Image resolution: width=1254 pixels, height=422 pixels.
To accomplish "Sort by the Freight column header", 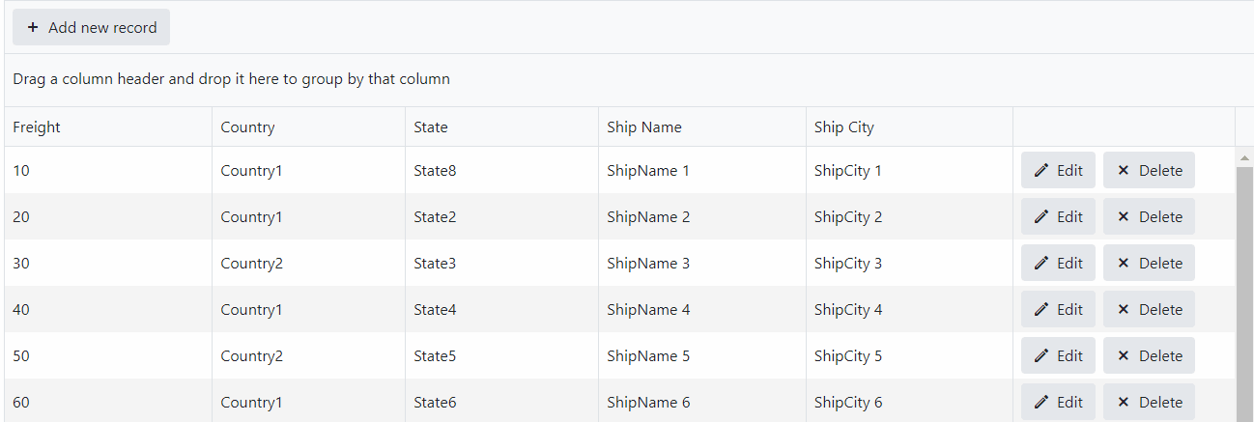I will tap(37, 127).
